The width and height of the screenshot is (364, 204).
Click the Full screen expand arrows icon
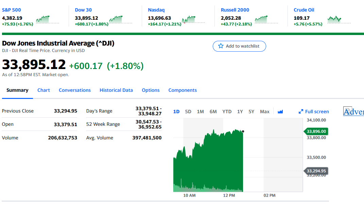301,112
